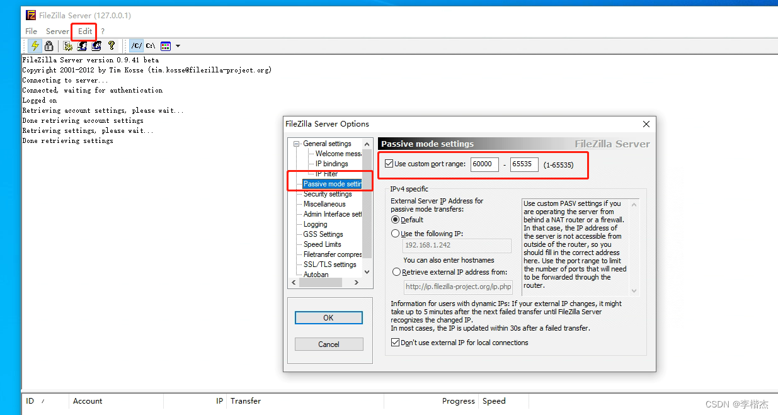Open dropdown arrow beside the grid icon
Image resolution: width=778 pixels, height=415 pixels.
coord(178,46)
